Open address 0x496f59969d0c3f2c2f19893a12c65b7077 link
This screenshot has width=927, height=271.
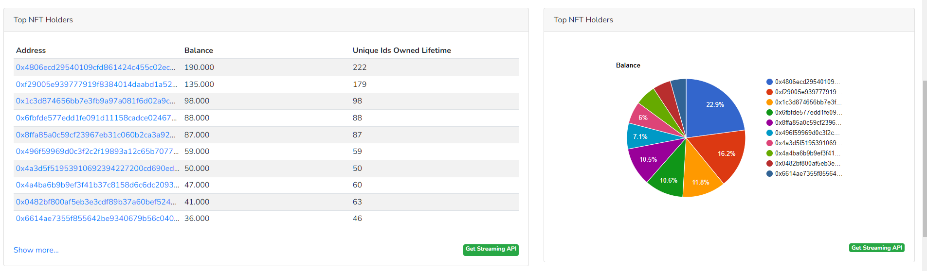pyautogui.click(x=97, y=152)
